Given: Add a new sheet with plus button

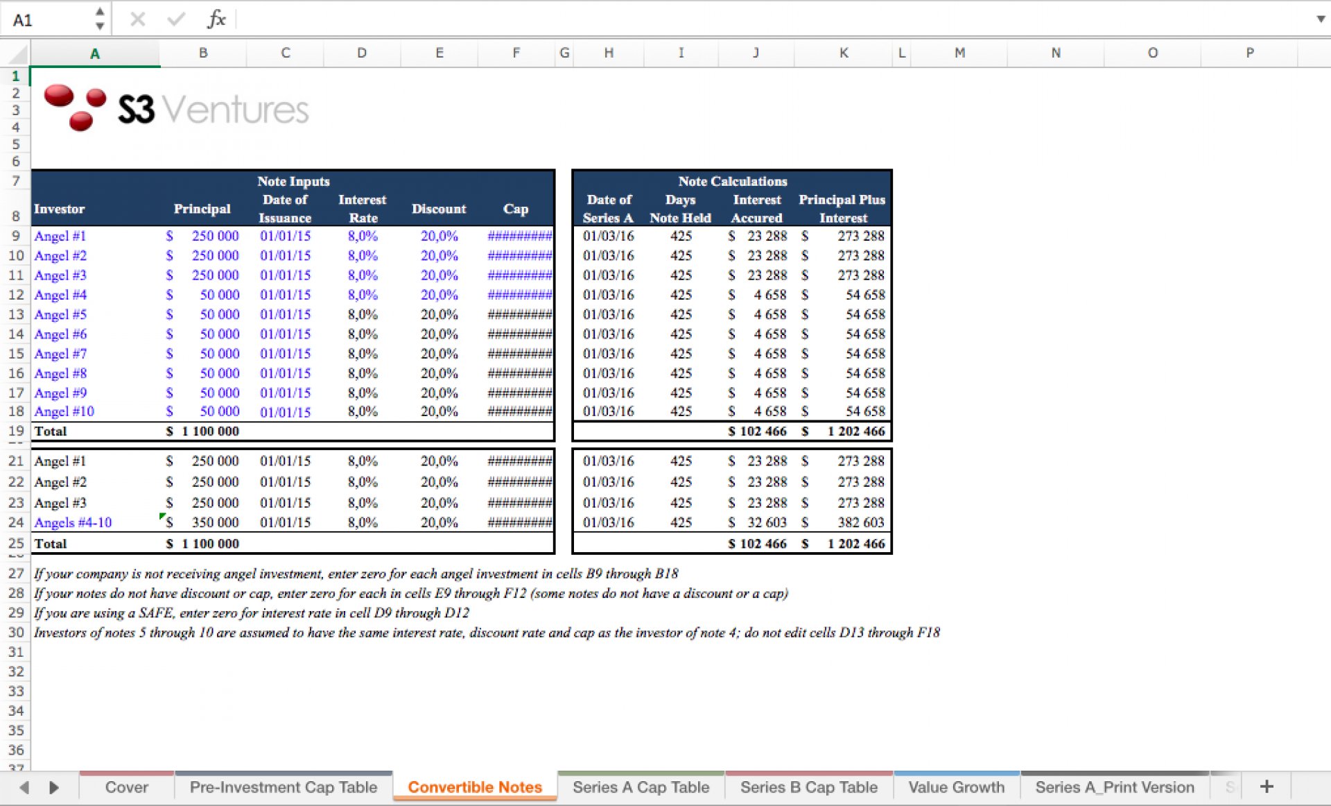Looking at the screenshot, I should (1267, 787).
